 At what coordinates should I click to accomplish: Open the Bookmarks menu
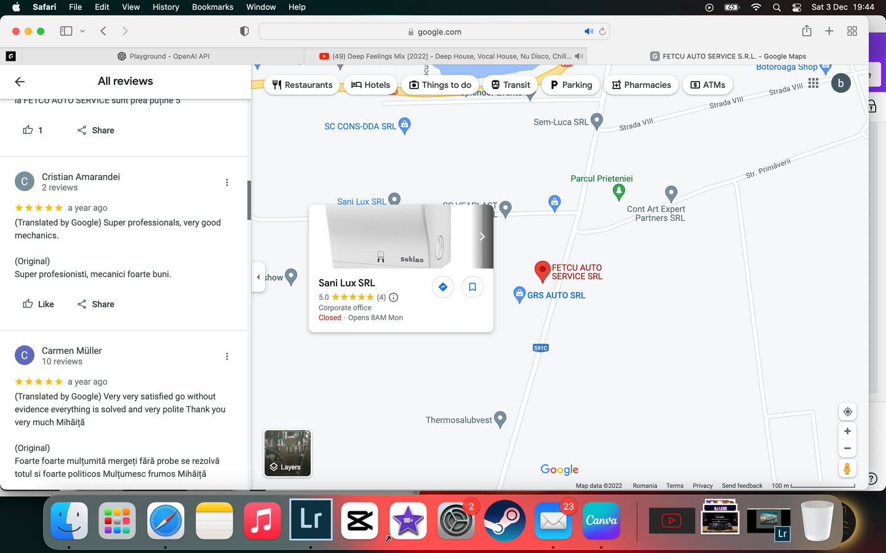pos(212,7)
